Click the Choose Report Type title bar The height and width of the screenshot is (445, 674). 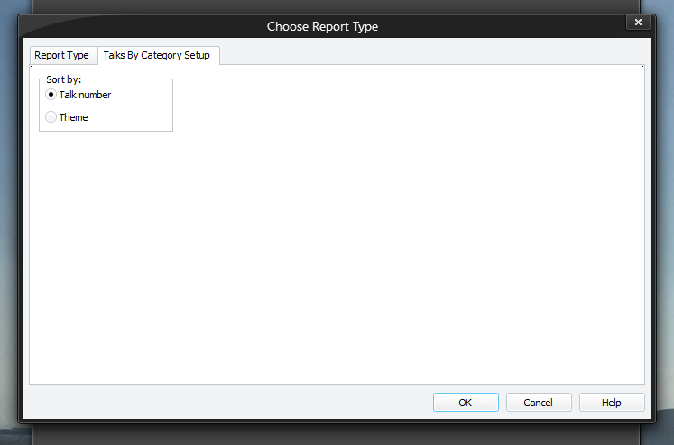click(322, 26)
